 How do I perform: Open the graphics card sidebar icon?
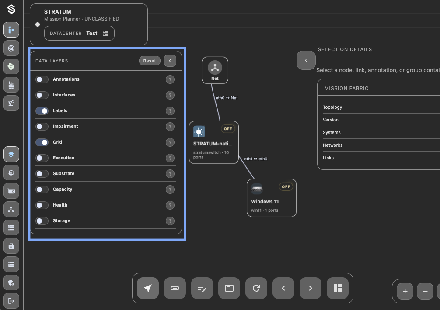pos(11,191)
